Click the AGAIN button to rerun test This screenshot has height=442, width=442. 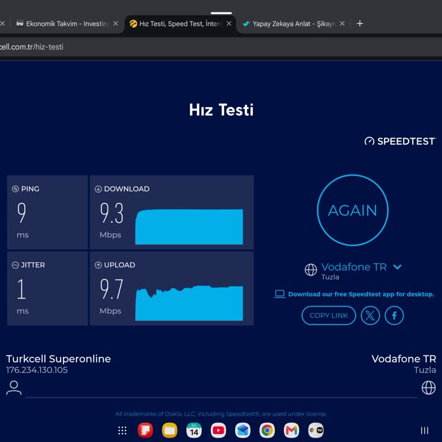pyautogui.click(x=352, y=210)
